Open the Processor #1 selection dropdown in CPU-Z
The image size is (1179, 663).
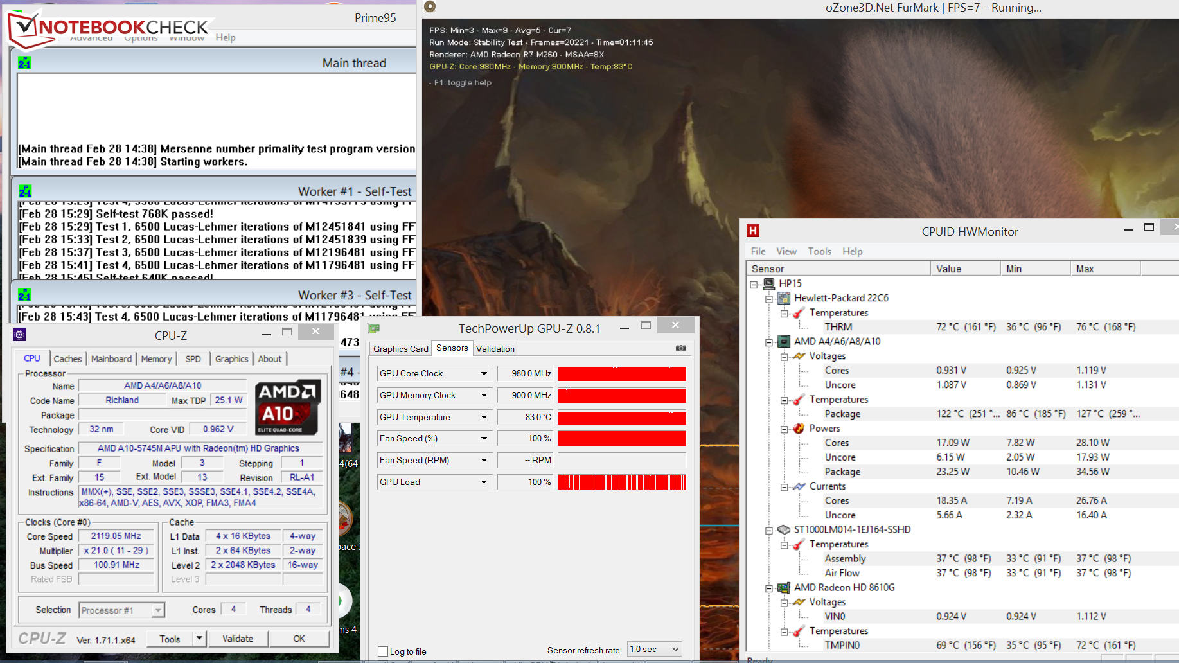(x=158, y=610)
